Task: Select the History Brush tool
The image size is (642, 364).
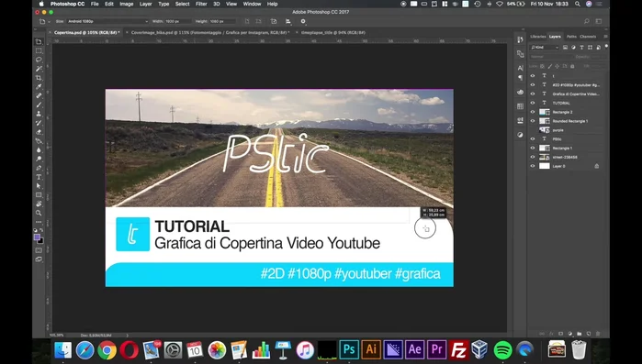Action: pos(39,123)
